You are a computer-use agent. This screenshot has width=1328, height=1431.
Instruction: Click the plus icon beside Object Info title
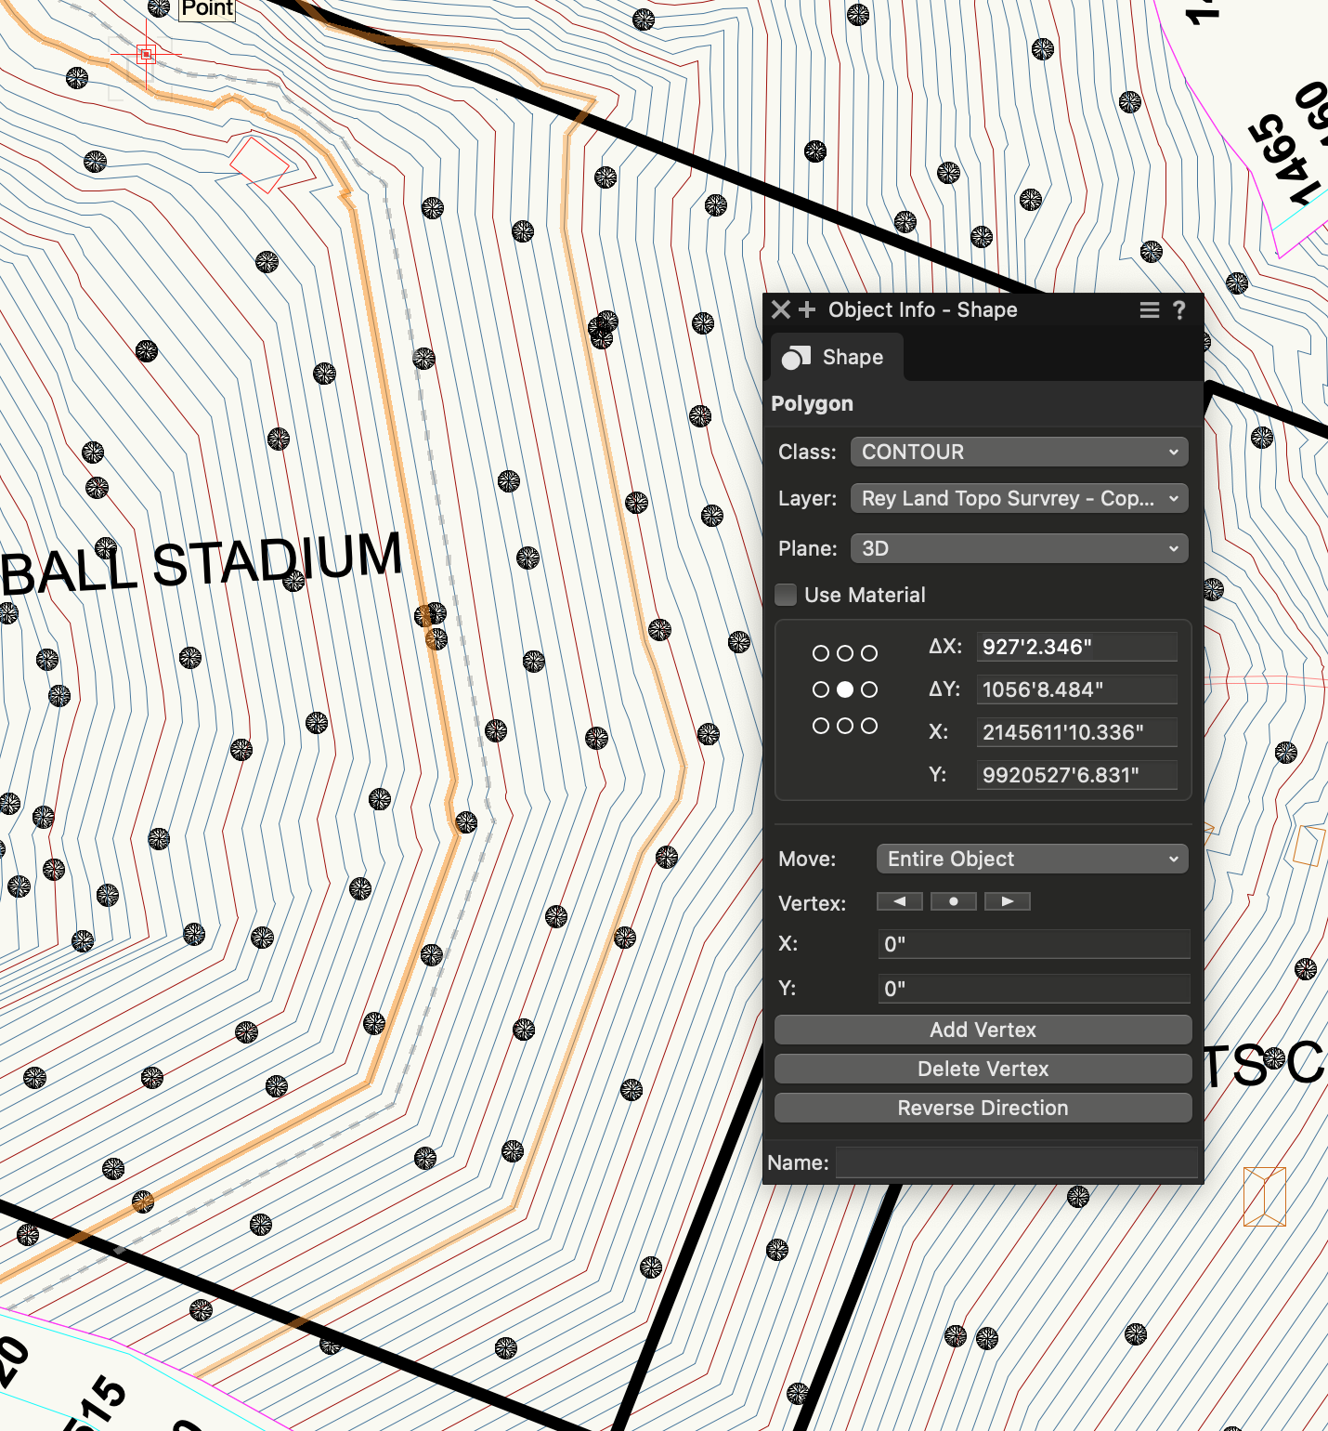807,309
